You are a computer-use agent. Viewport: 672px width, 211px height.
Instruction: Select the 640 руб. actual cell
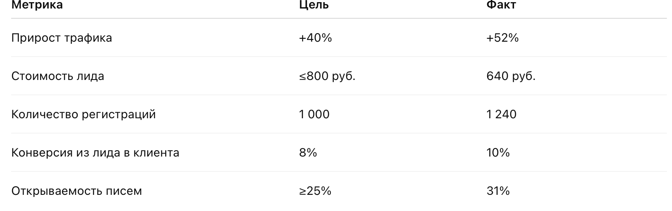tap(511, 76)
